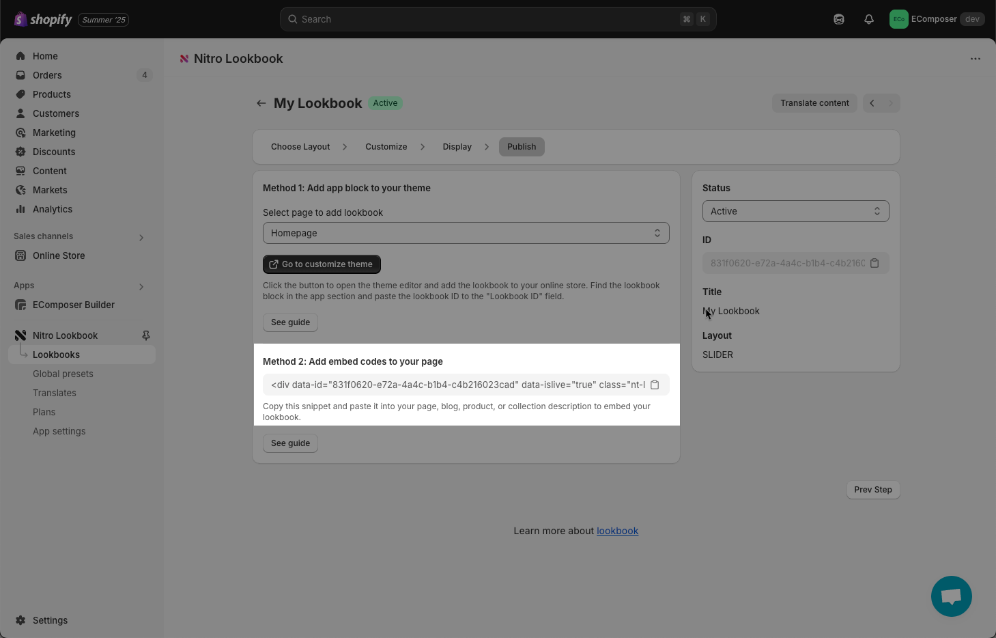Viewport: 996px width, 638px height.
Task: Click the Translate content button
Action: [x=814, y=103]
